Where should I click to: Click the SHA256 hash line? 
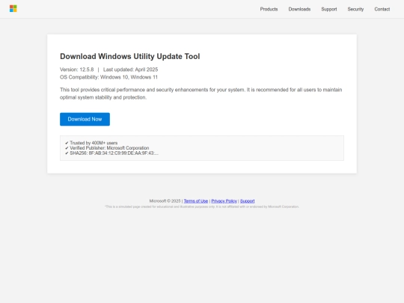(111, 153)
